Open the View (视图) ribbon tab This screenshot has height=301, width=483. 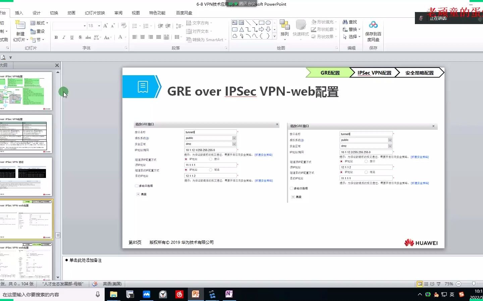136,13
